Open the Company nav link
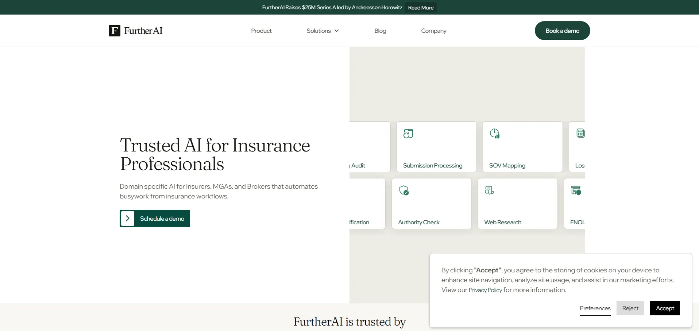Image resolution: width=699 pixels, height=331 pixels. tap(433, 31)
